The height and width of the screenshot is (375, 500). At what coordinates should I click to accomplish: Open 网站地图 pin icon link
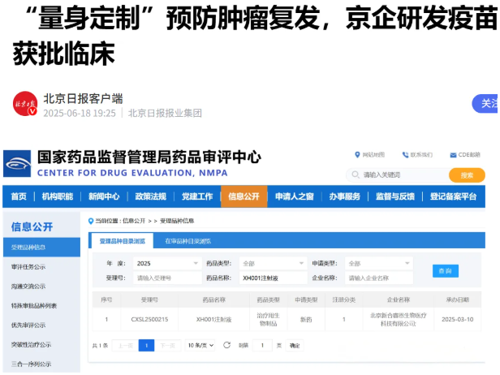tap(357, 154)
